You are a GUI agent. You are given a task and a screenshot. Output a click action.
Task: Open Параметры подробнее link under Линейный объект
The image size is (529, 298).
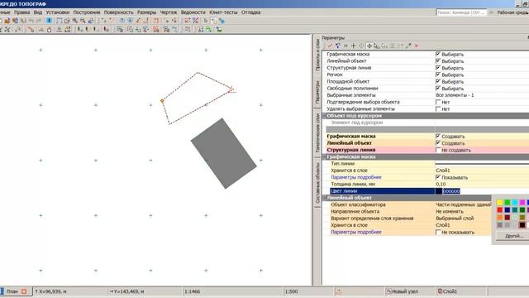(x=356, y=232)
